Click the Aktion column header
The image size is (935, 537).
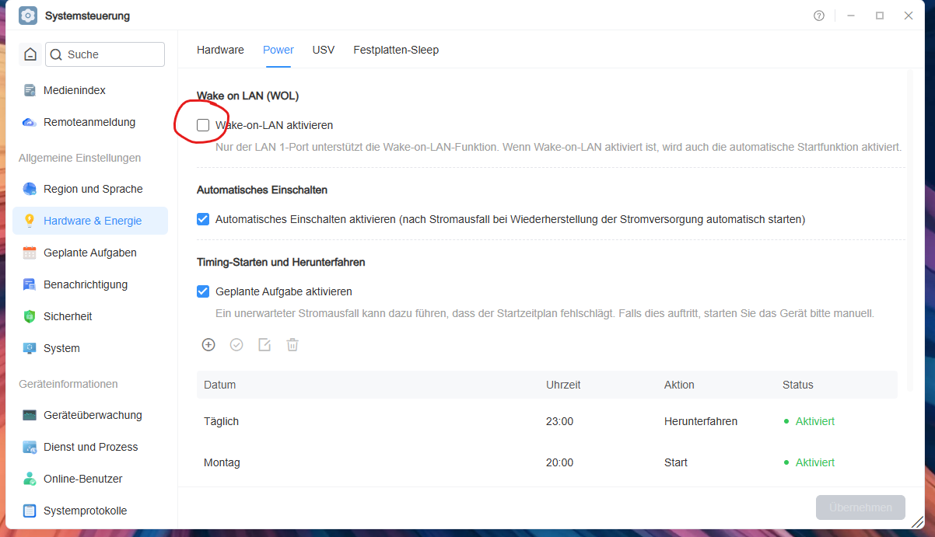[x=679, y=385]
